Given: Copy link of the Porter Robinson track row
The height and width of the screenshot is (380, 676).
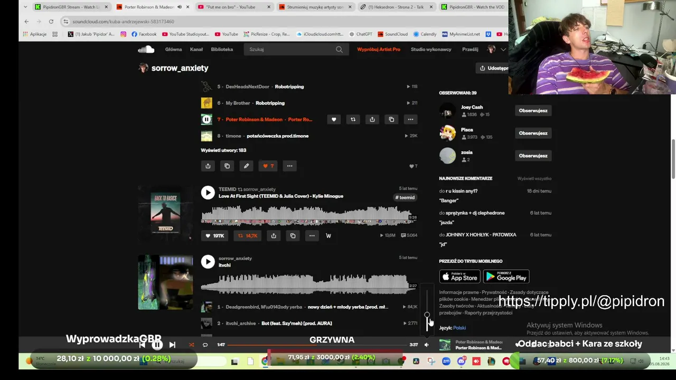Looking at the screenshot, I should click(x=391, y=119).
